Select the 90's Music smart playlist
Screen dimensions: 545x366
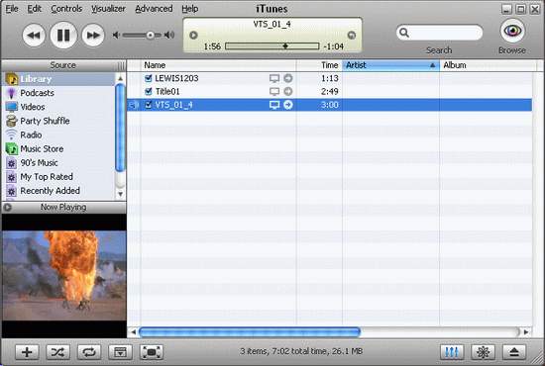click(58, 162)
